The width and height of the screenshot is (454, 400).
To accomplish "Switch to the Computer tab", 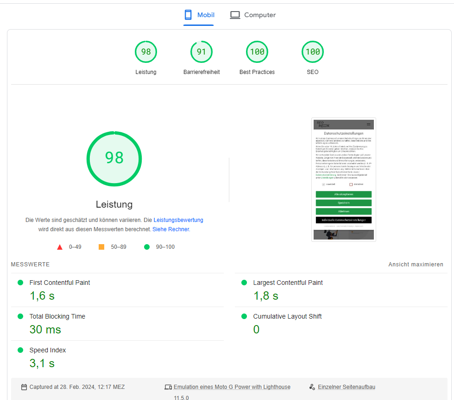I will click(x=252, y=14).
